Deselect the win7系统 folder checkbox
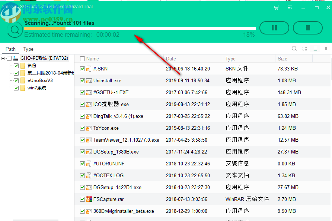Viewport: 332px width, 221px height. 16,88
